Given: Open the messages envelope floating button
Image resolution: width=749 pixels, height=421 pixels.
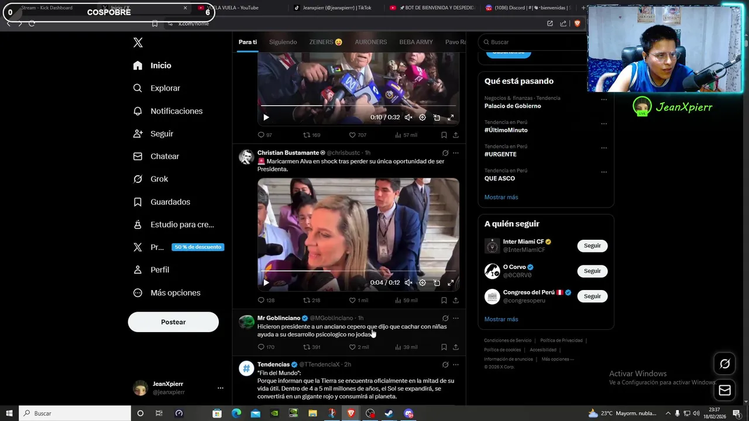Looking at the screenshot, I should pos(724,391).
